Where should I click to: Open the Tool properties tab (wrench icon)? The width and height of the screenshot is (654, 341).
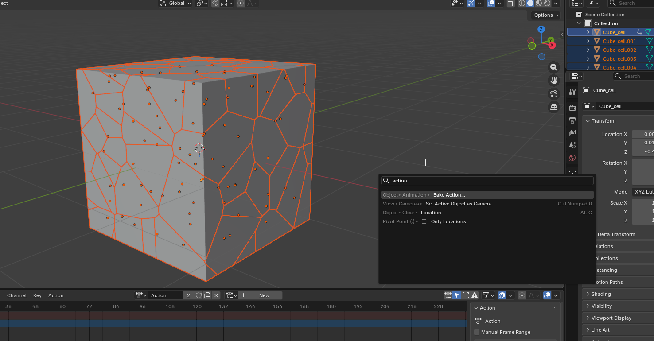click(572, 92)
